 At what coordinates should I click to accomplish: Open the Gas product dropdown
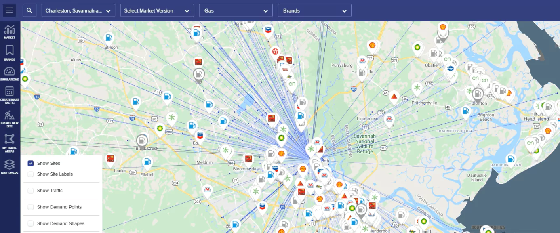pos(236,10)
